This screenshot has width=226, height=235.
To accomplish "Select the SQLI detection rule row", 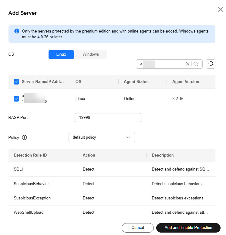I will click(112, 169).
